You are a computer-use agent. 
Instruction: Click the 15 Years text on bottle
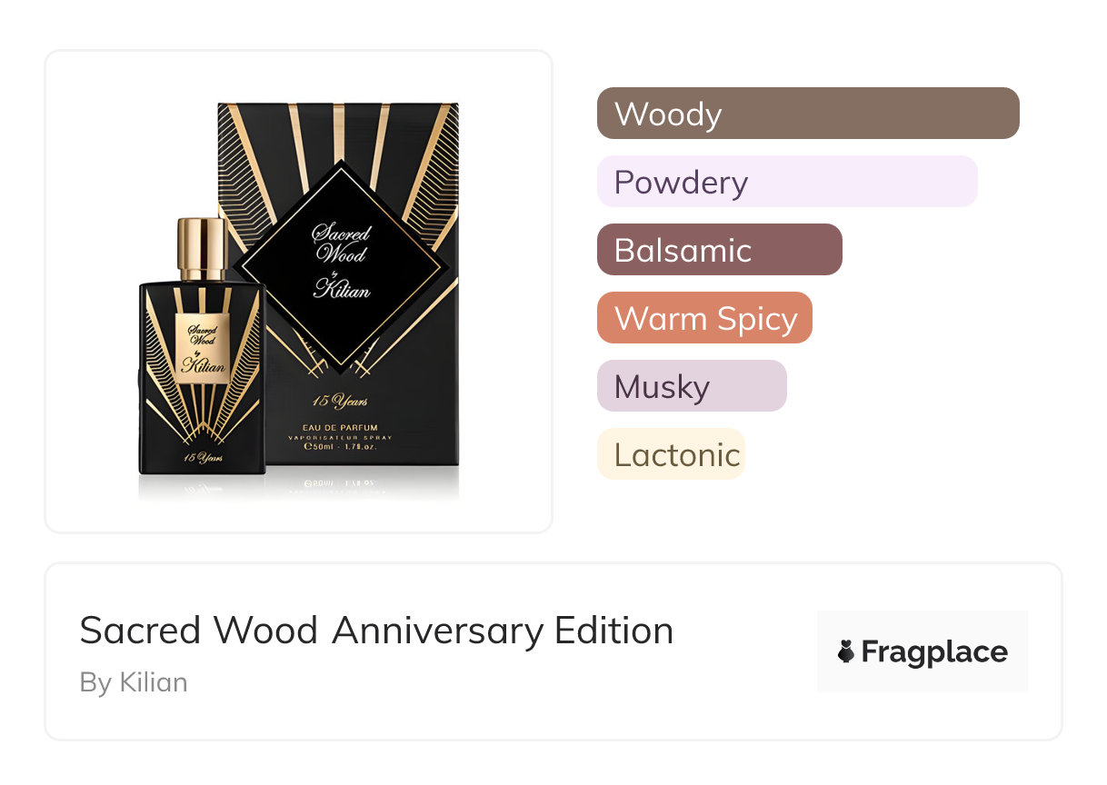coord(204,457)
